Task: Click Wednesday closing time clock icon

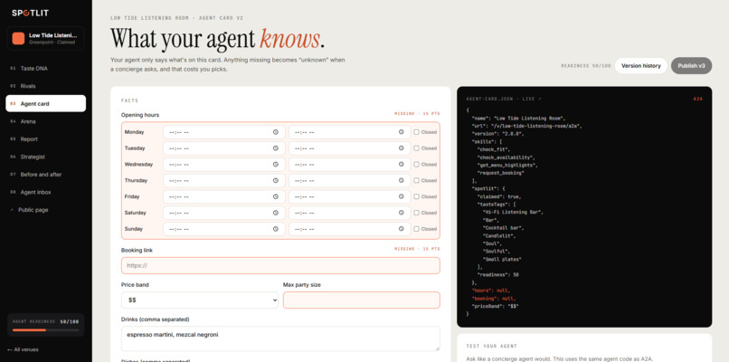Action: click(402, 164)
